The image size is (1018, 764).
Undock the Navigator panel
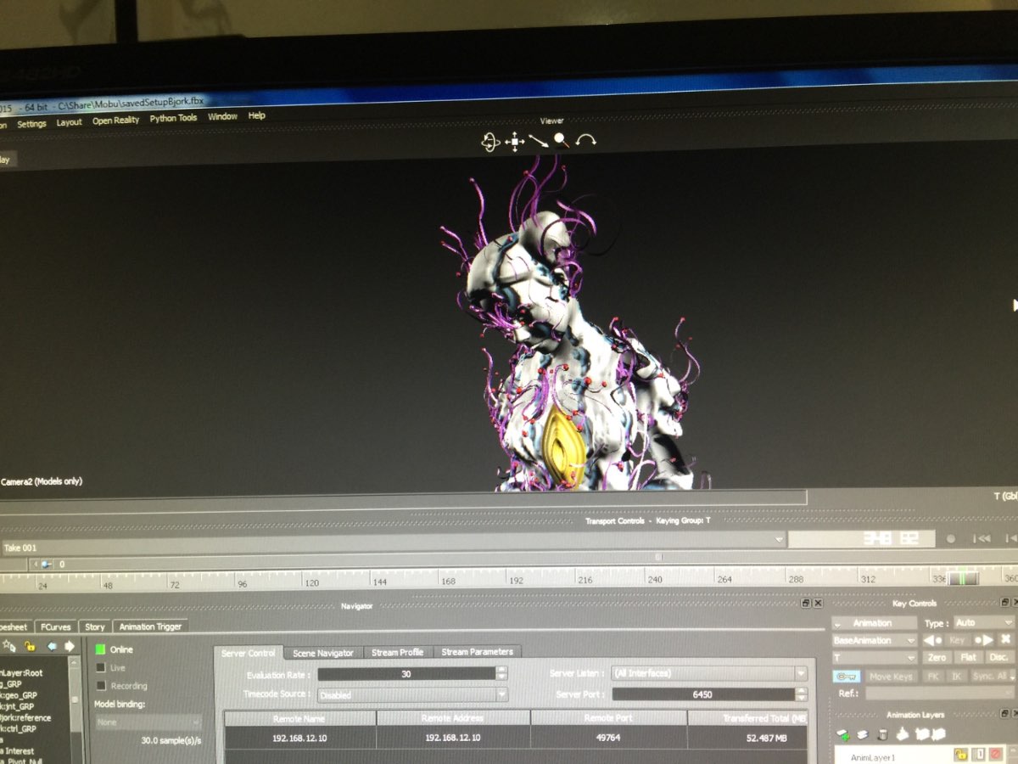tap(806, 604)
